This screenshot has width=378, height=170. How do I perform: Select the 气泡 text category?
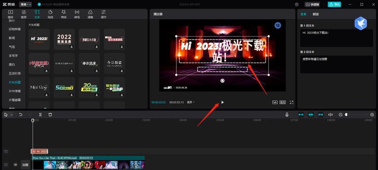(x=12, y=47)
